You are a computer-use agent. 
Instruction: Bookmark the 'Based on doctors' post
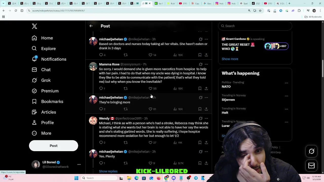(200, 55)
